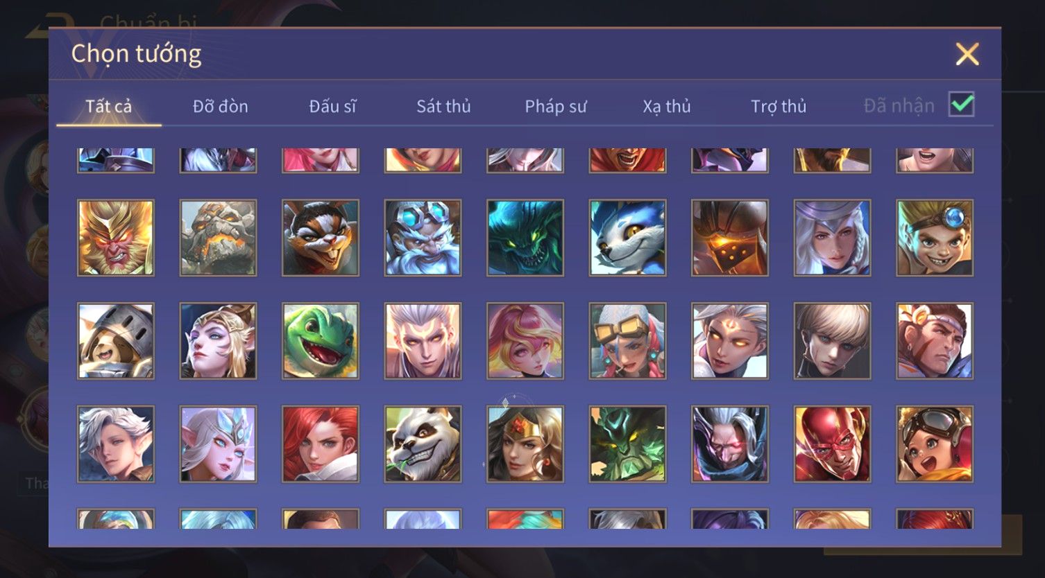Choose the rock golem hero portrait
1045x578 pixels.
click(218, 238)
